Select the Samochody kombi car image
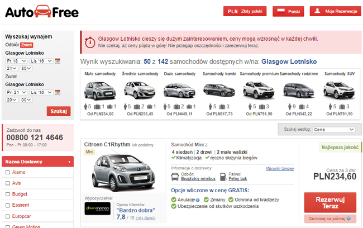Image resolution: width=363 pixels, height=228 pixels. click(x=219, y=90)
